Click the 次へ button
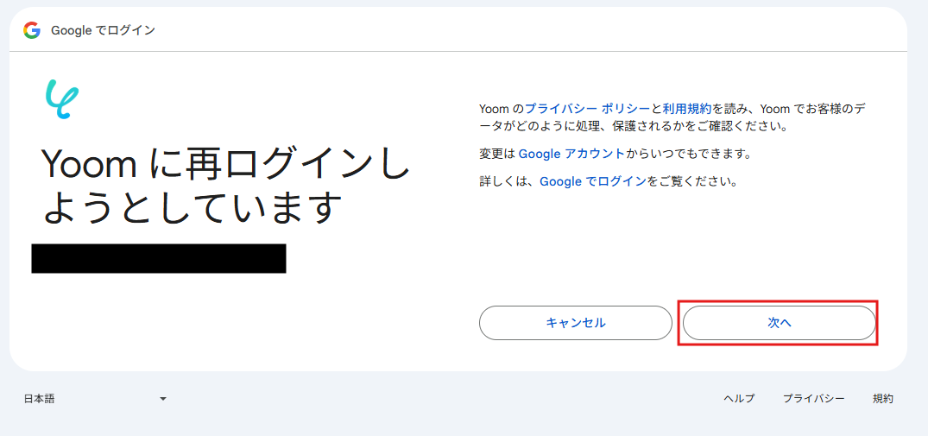Screen dimensions: 928x436 click(x=779, y=323)
